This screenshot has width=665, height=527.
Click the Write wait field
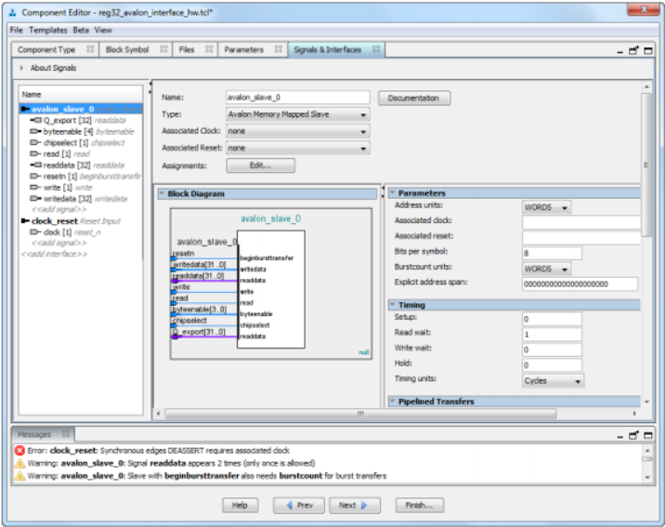point(552,349)
